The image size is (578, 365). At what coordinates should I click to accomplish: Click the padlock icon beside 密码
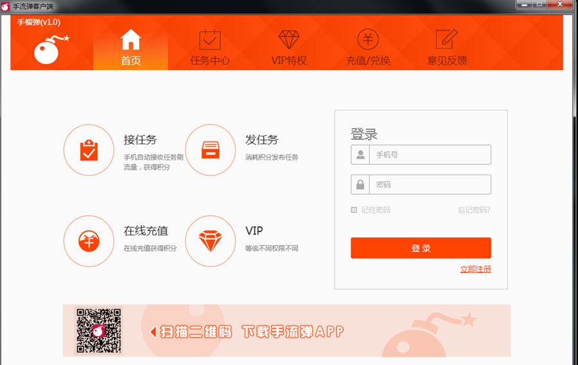360,184
